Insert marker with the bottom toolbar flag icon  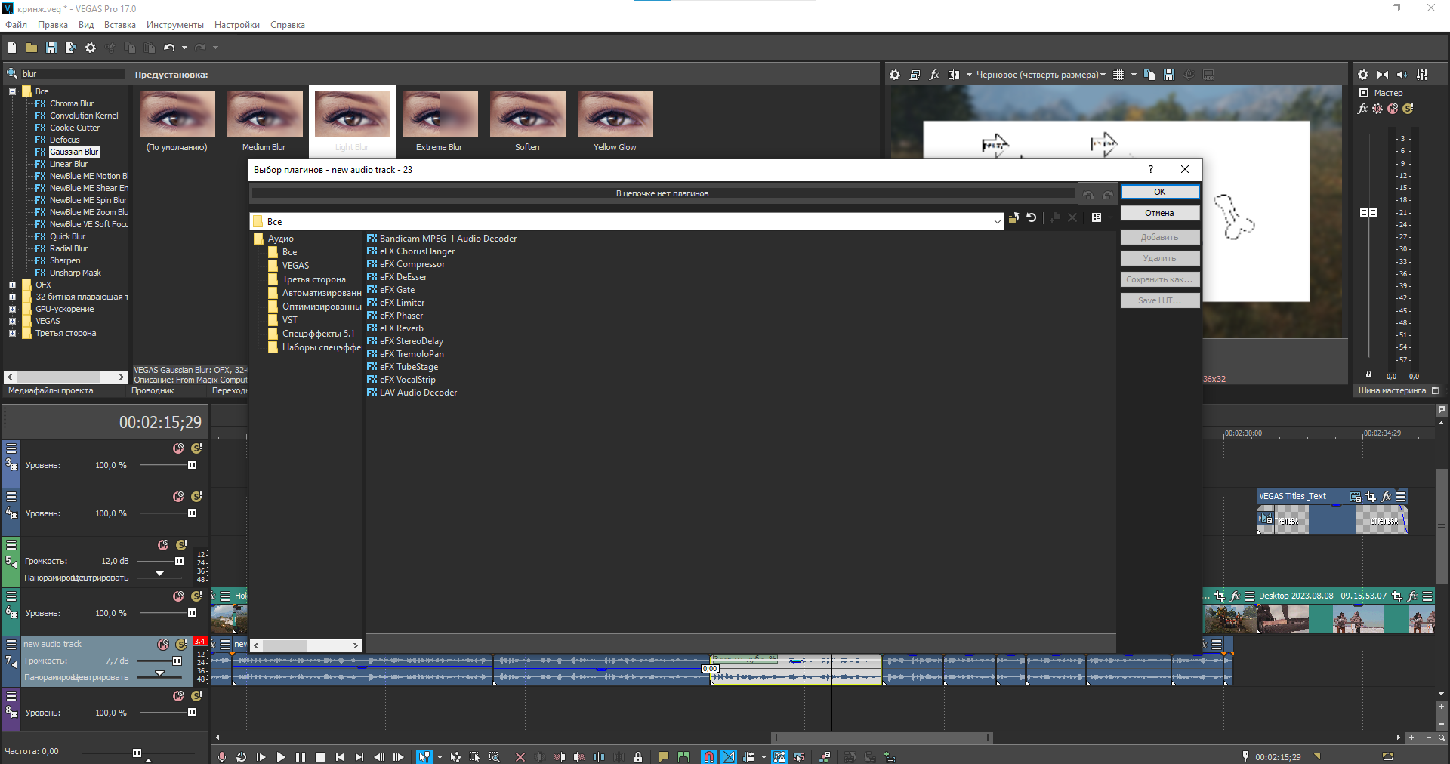[664, 756]
